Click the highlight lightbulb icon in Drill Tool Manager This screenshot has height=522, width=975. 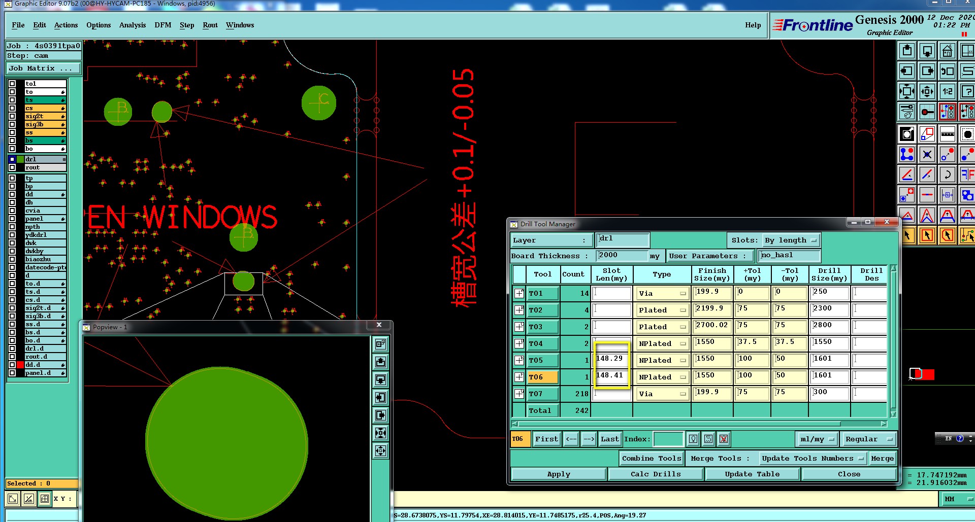pos(693,439)
